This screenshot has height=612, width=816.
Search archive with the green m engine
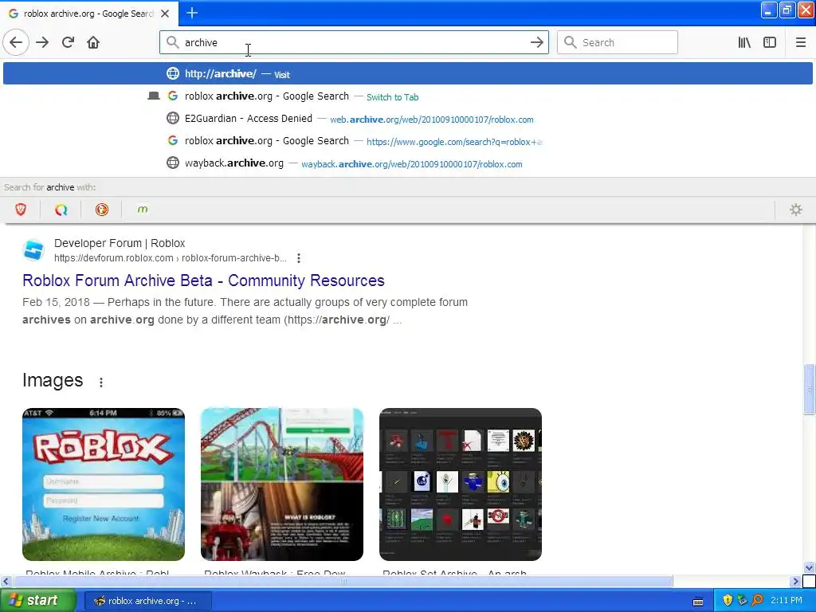click(x=142, y=210)
